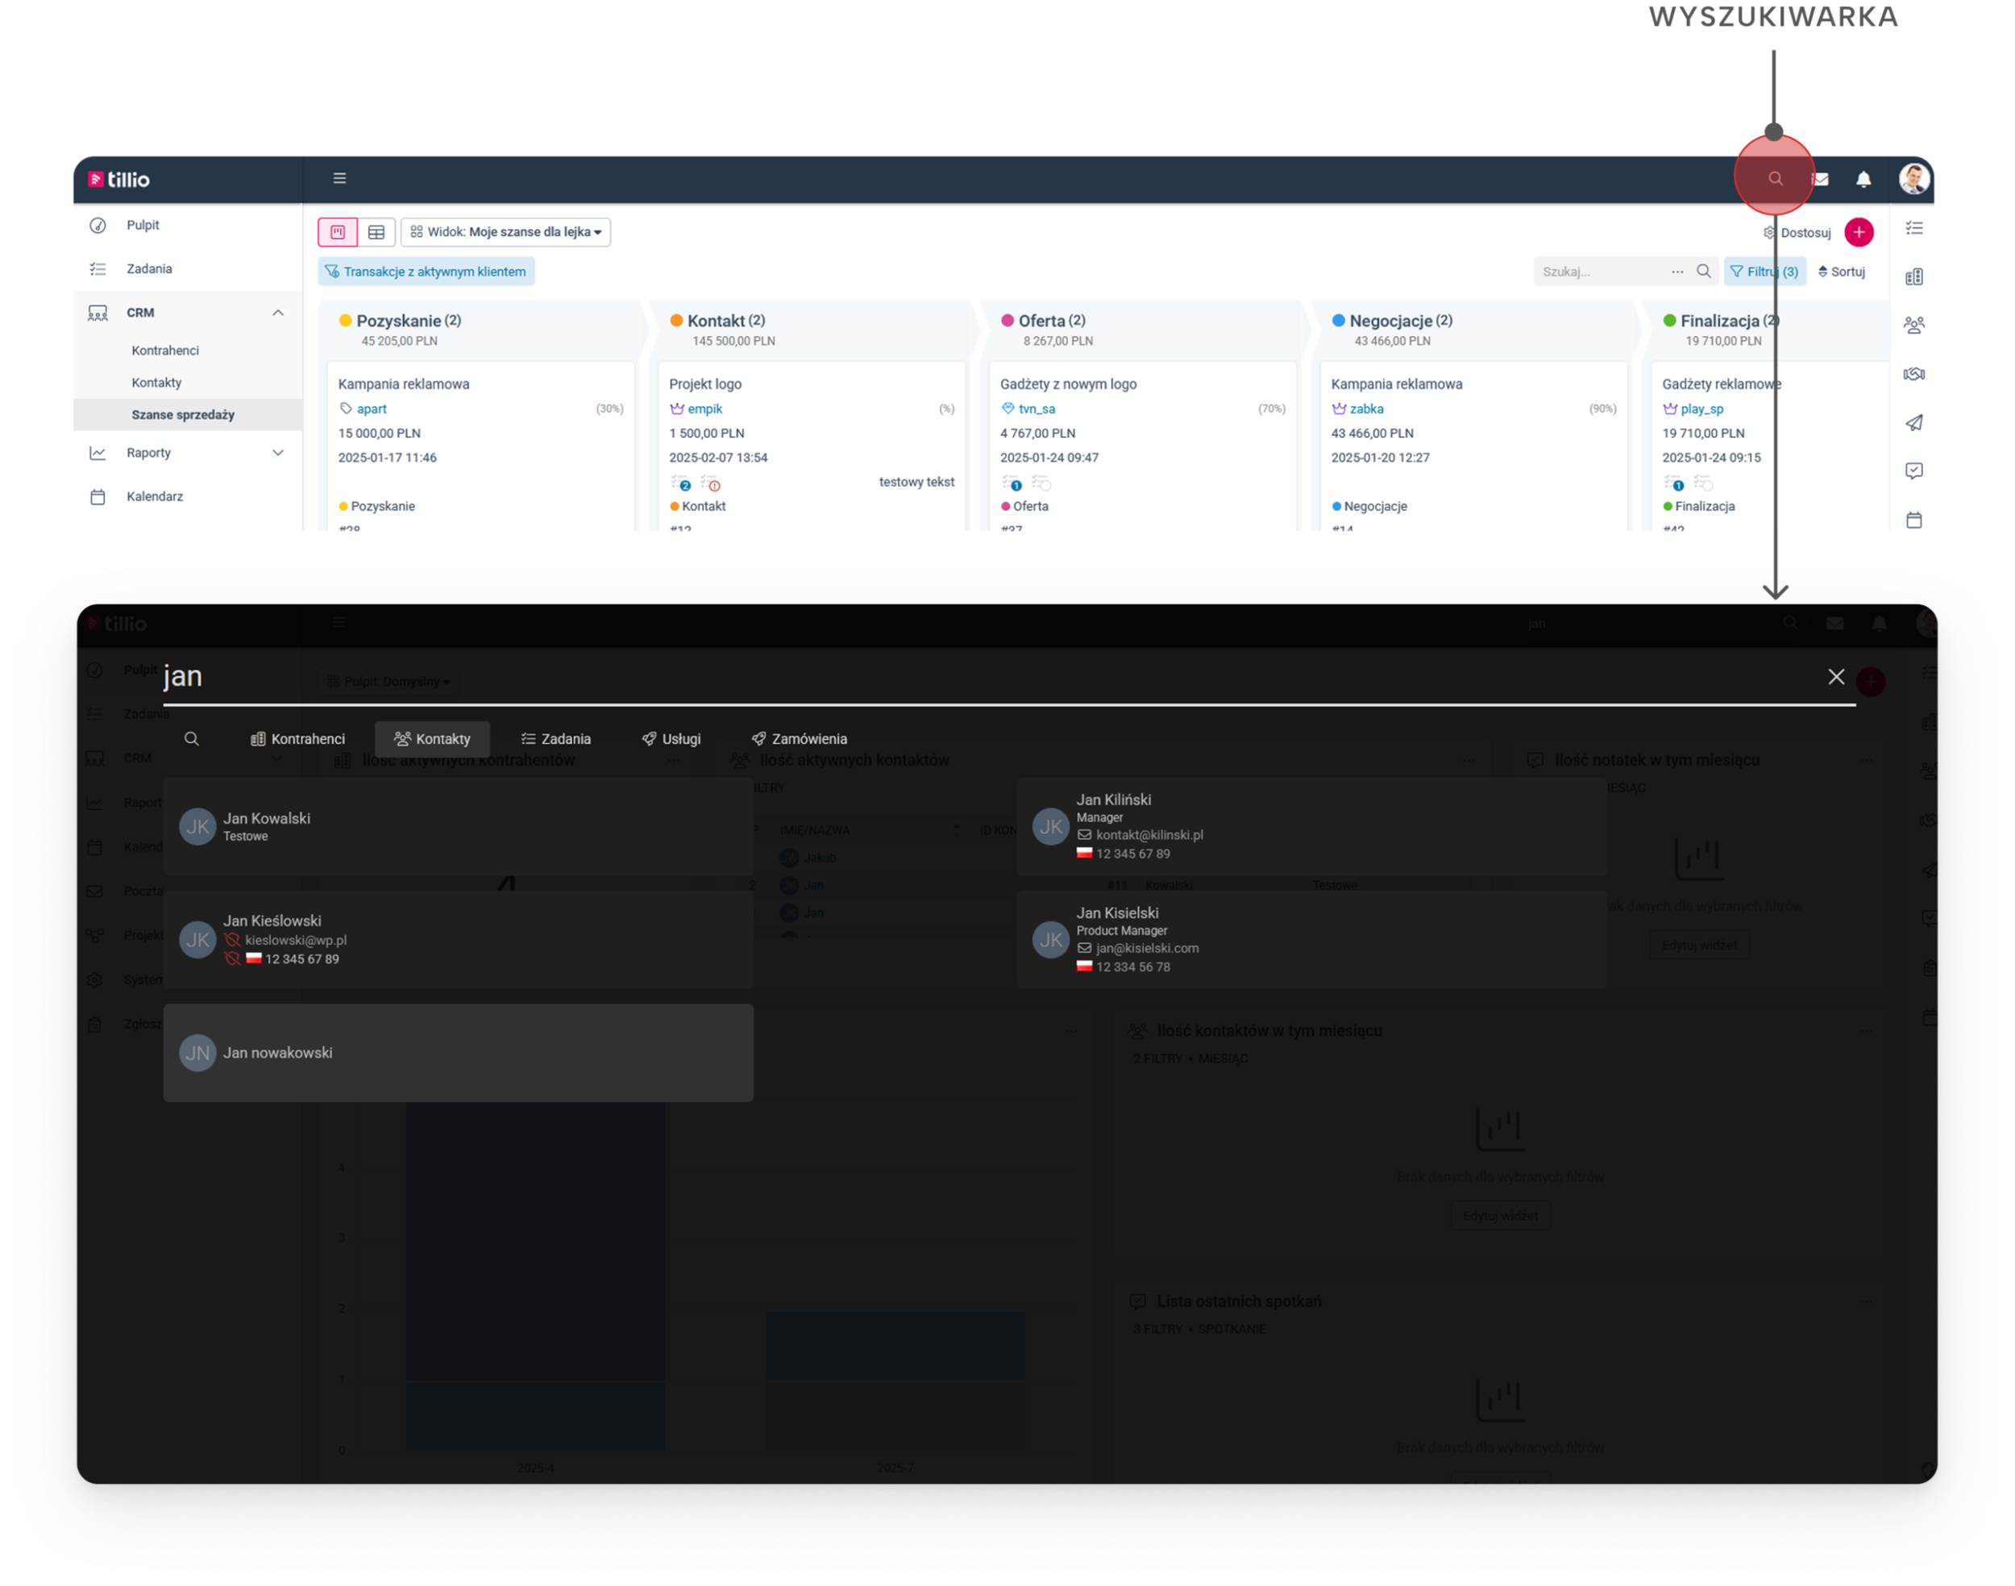Open the buildings icon in right rail

tap(1913, 276)
